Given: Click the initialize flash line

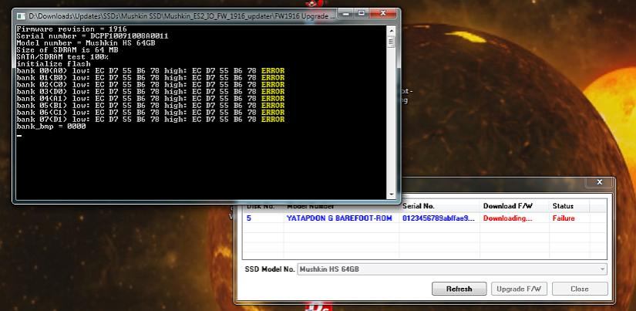Looking at the screenshot, I should click(x=53, y=64).
